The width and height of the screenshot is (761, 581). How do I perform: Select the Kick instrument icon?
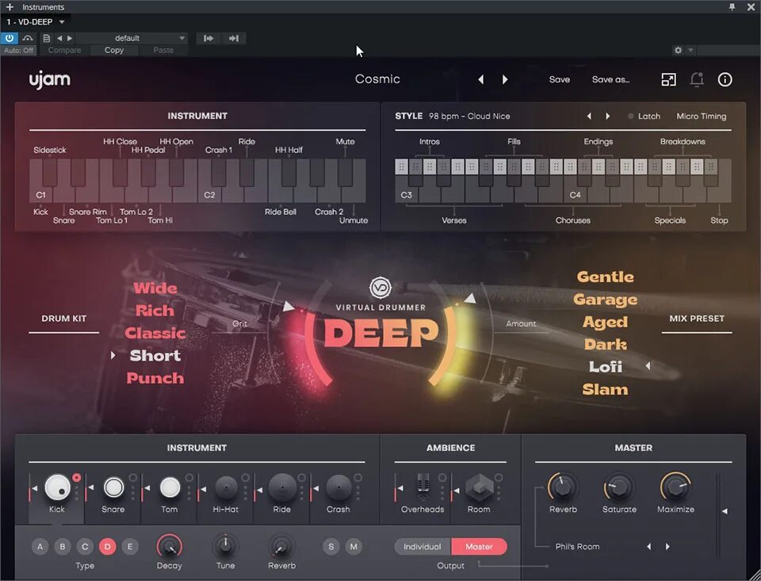point(57,487)
